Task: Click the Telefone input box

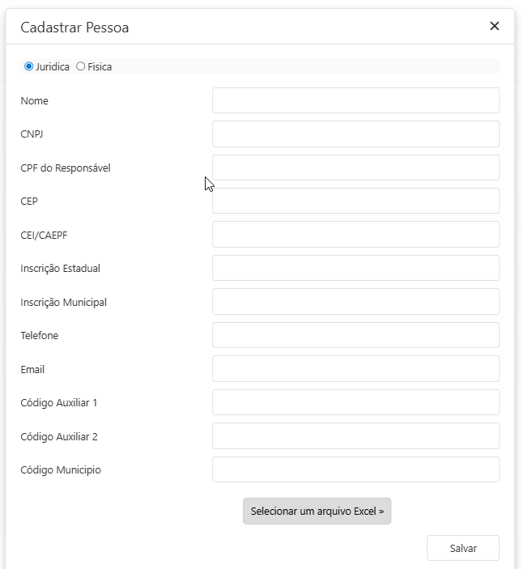Action: 355,335
